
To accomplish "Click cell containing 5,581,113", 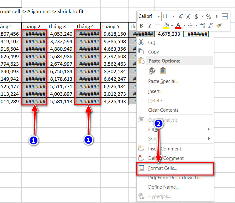I will [x=61, y=101].
